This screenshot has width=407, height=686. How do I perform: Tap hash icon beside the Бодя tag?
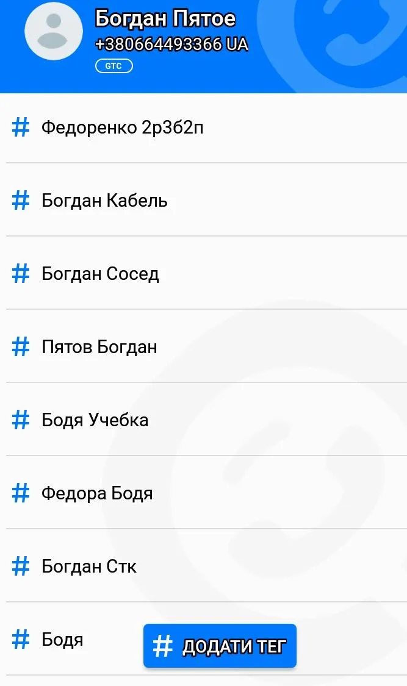click(x=21, y=640)
